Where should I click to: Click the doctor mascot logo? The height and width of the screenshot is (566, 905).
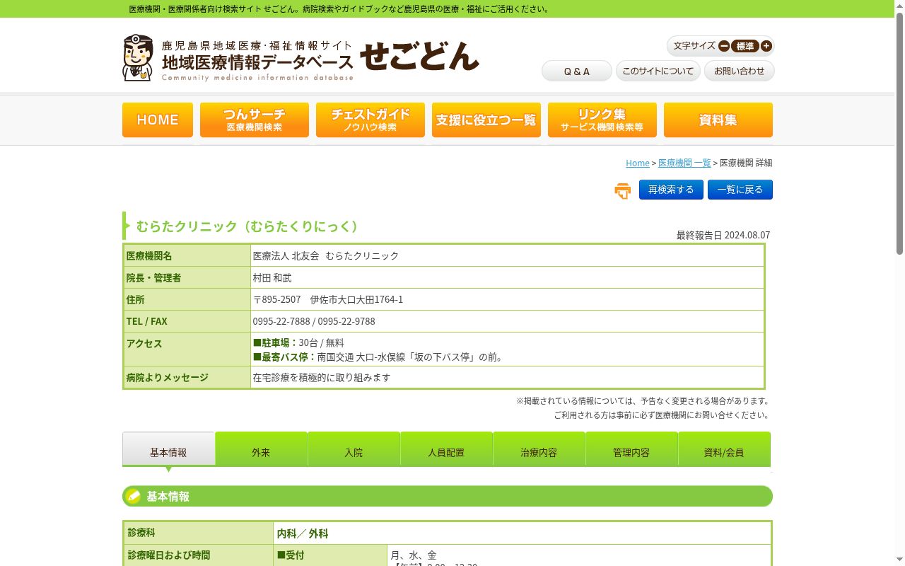[138, 58]
